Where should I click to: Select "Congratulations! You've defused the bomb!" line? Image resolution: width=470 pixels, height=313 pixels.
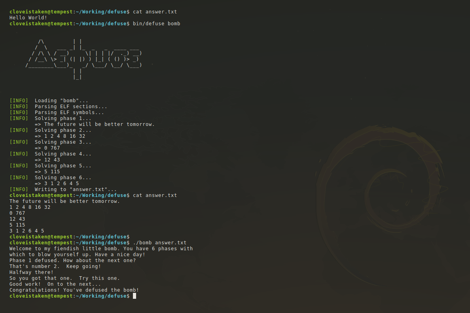click(x=74, y=290)
